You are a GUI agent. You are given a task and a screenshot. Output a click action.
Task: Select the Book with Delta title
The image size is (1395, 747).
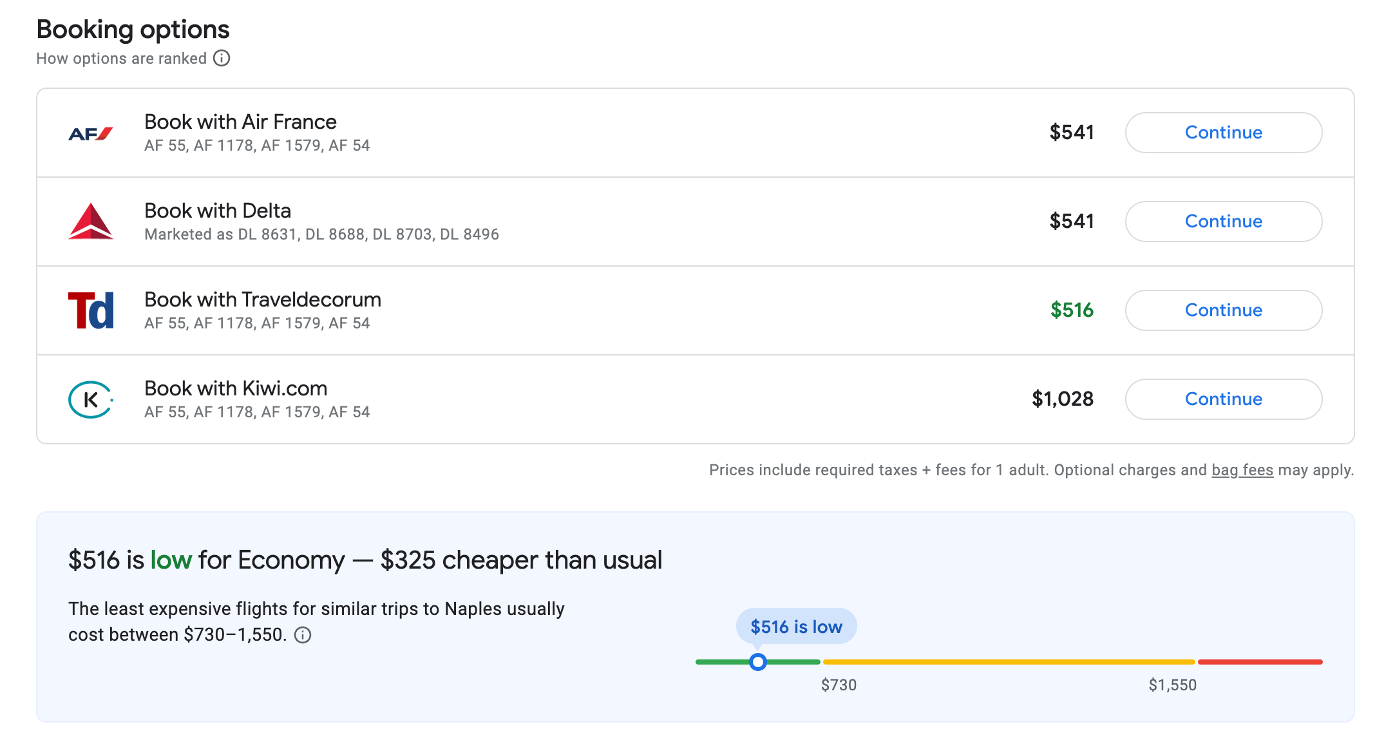[218, 211]
